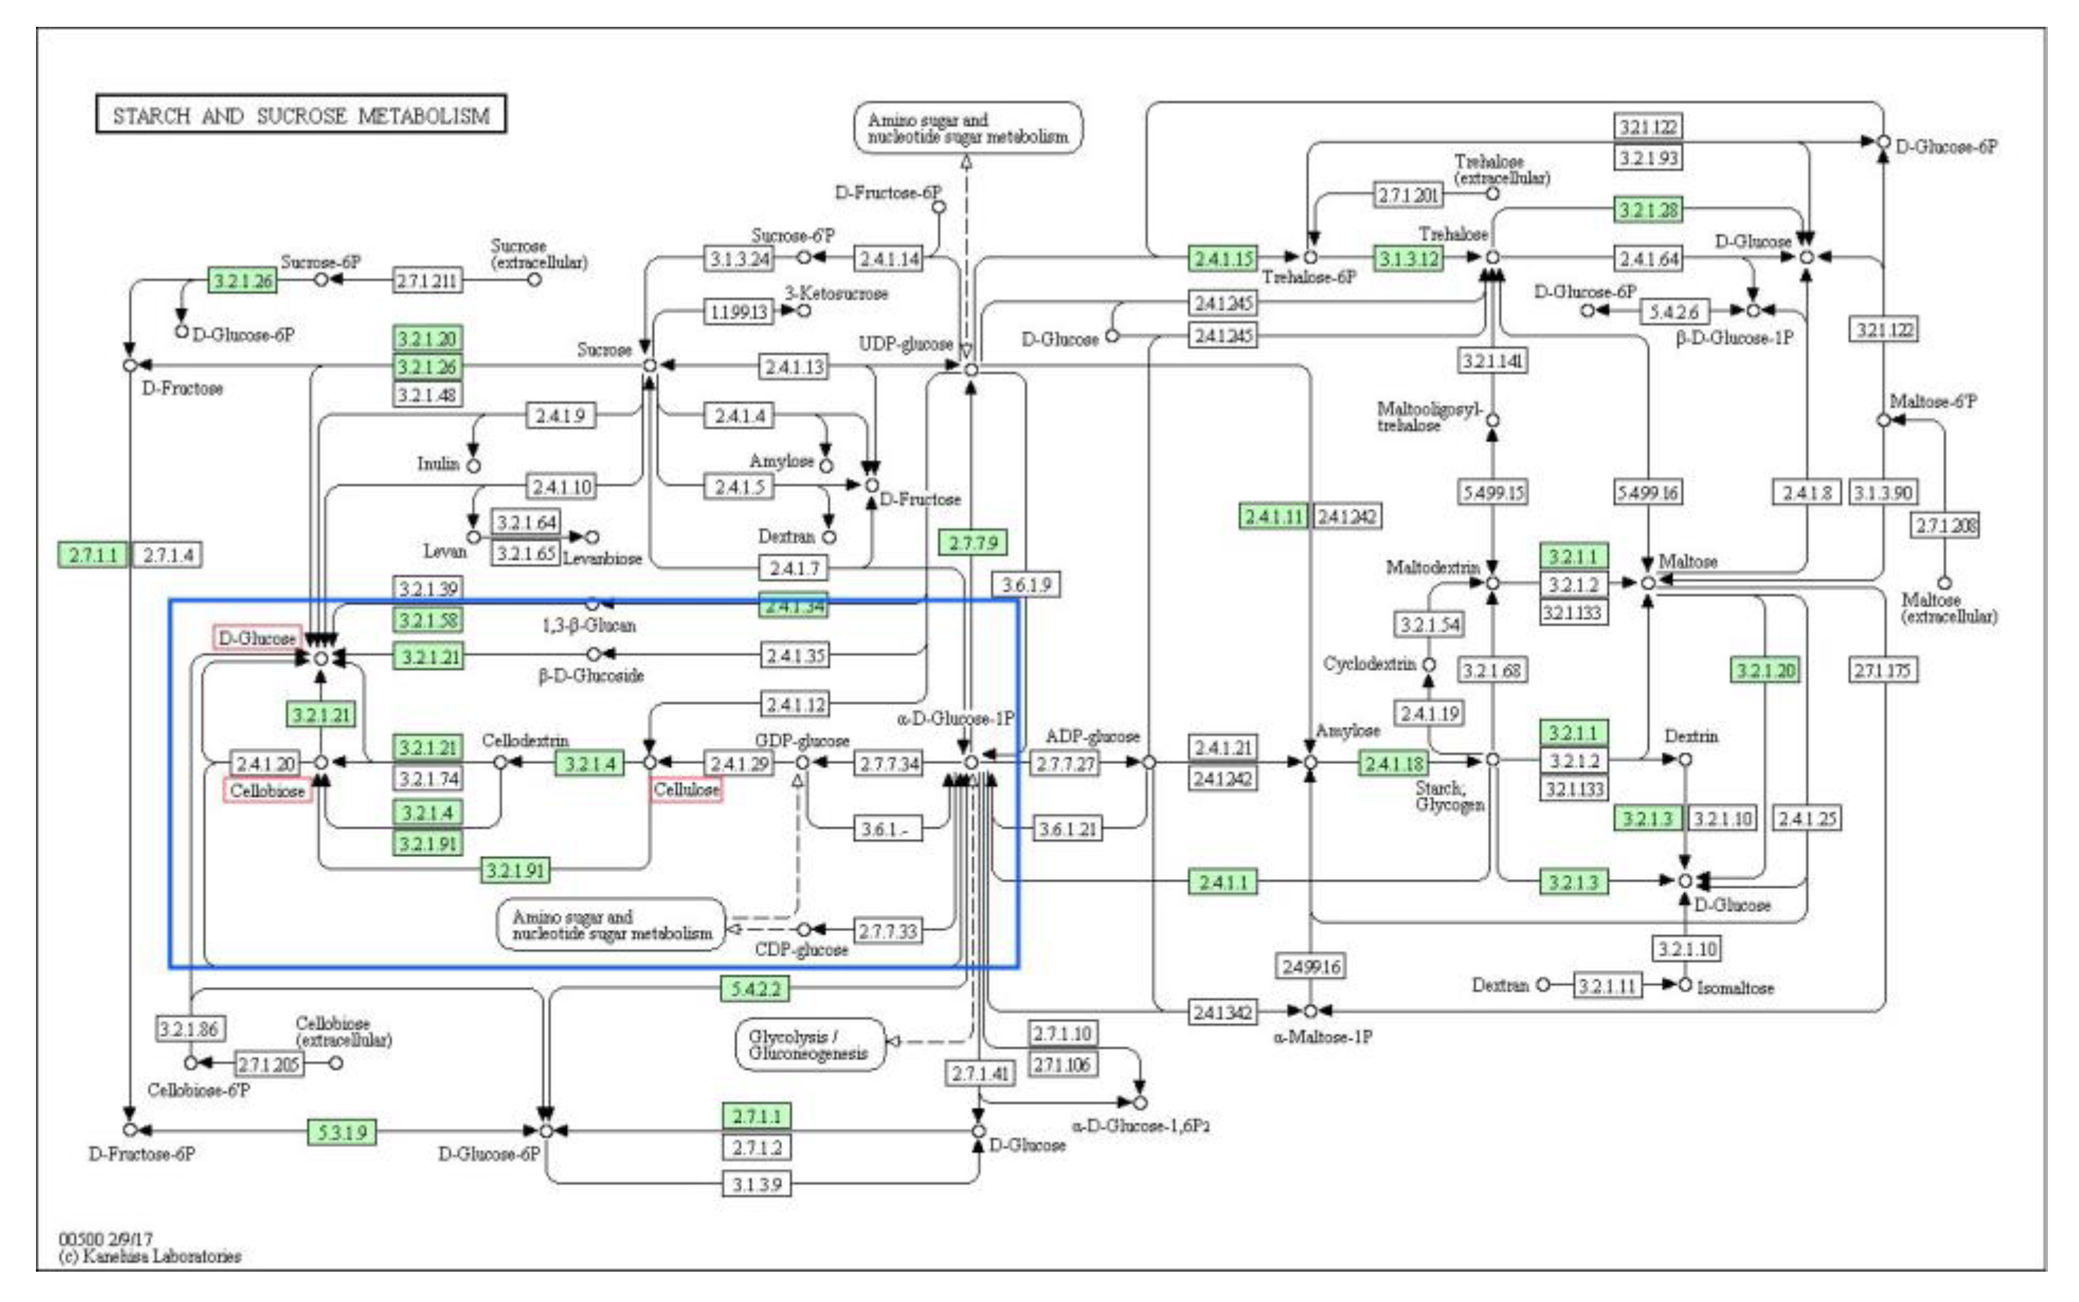
Task: Select green enzyme box 3.2.1.28
Action: click(1647, 210)
